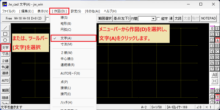This screenshot has height=110, width=220.
Task: Open the [その他(A)] menu
Action: [92, 11]
